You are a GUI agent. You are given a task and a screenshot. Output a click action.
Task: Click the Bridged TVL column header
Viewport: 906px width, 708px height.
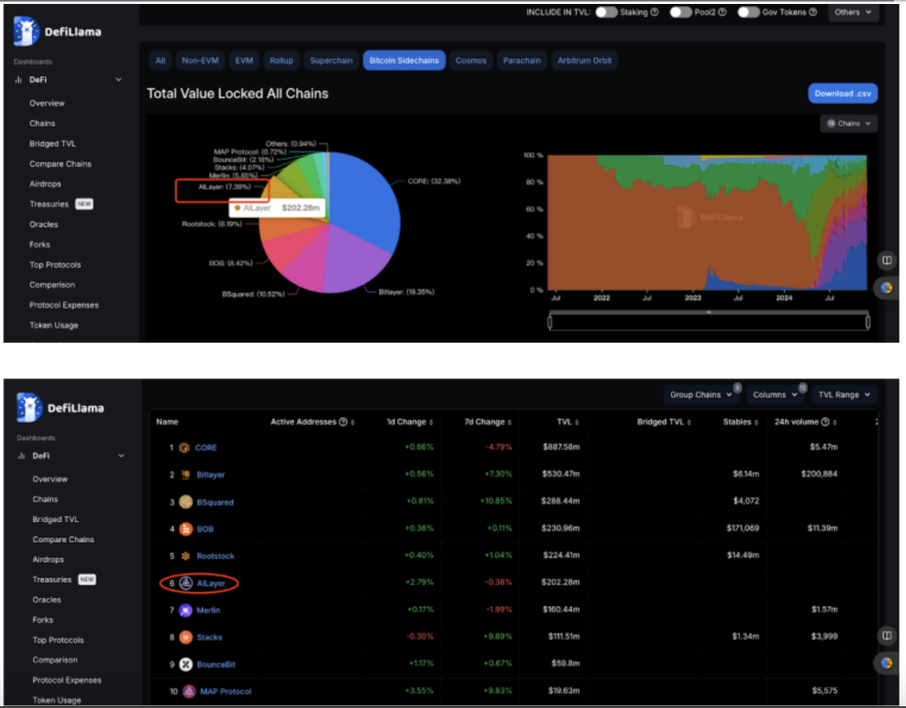tap(660, 422)
